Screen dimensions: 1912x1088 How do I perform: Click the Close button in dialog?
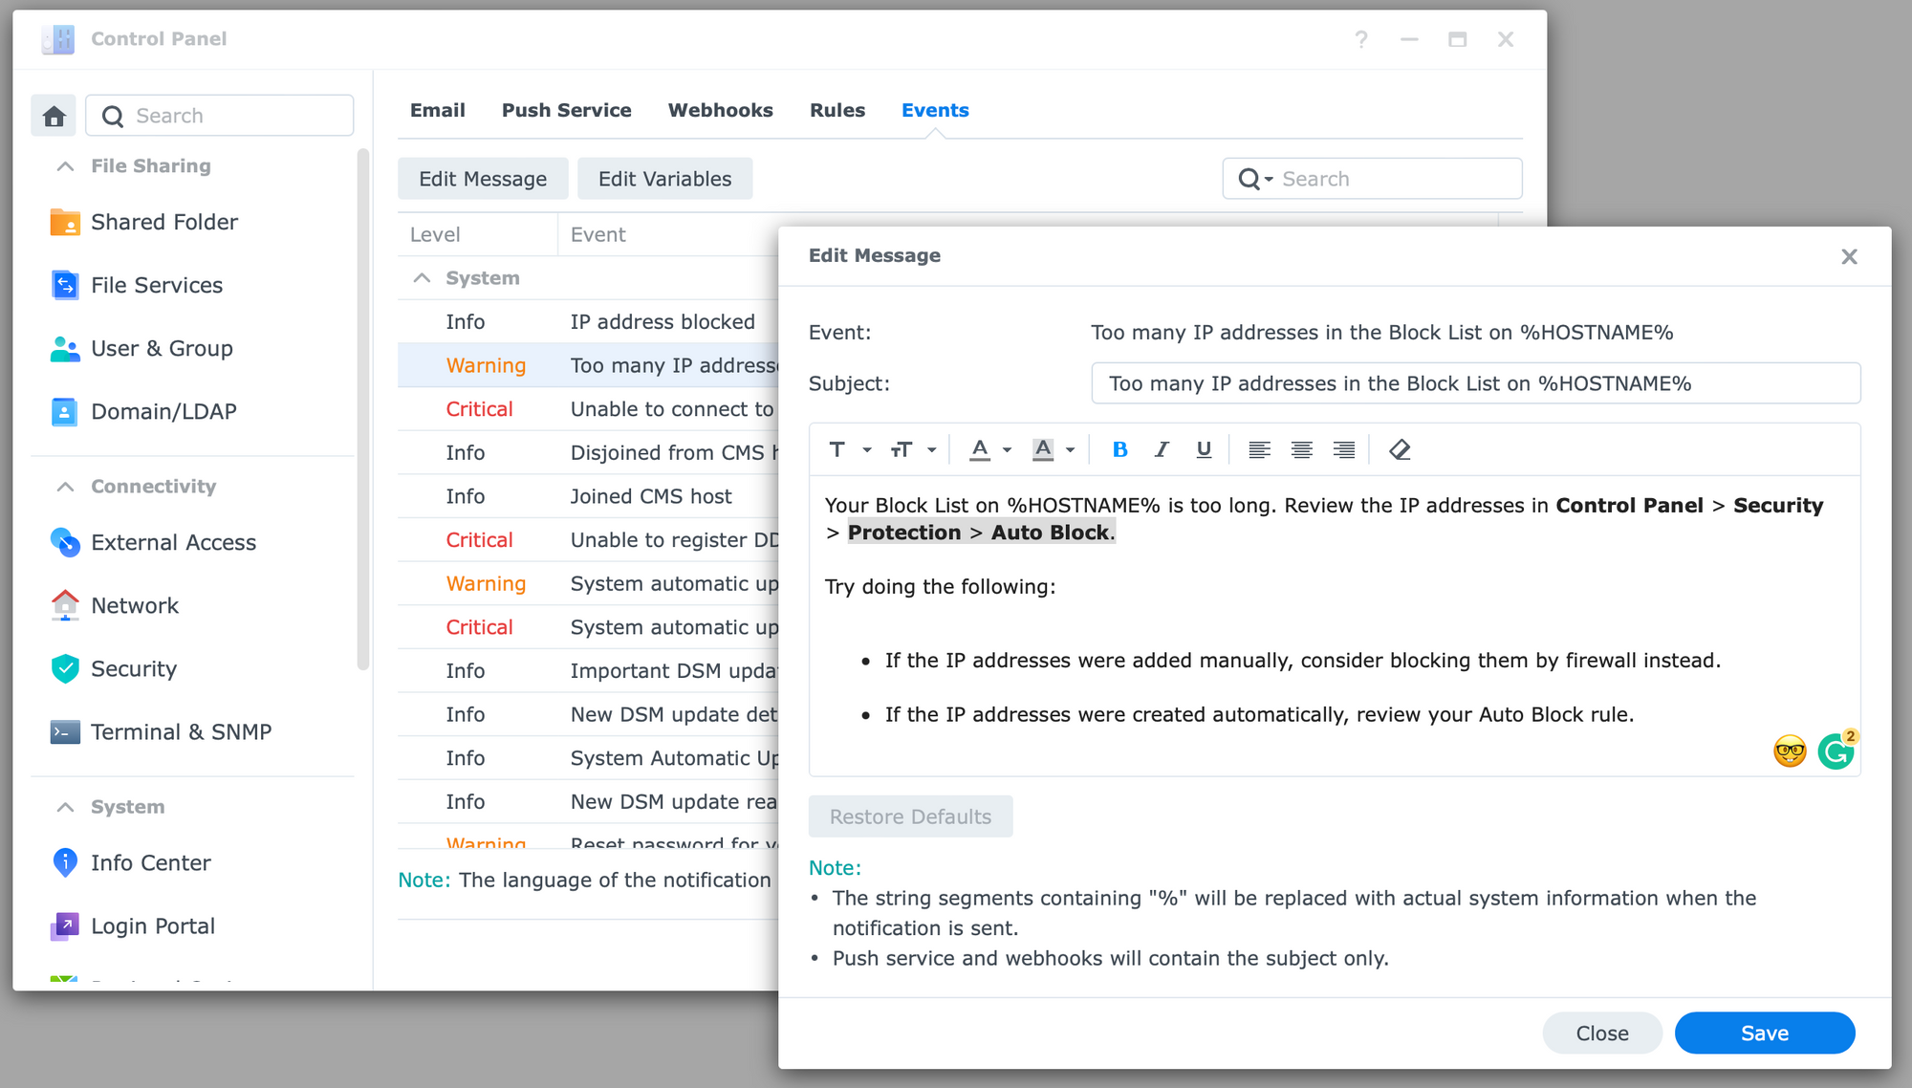pos(1602,1033)
